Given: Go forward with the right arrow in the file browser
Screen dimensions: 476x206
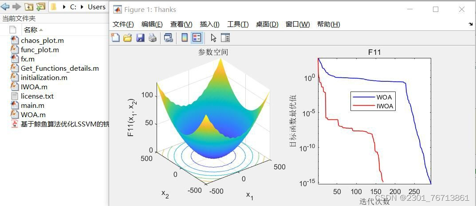Looking at the screenshot, I should click(17, 7).
